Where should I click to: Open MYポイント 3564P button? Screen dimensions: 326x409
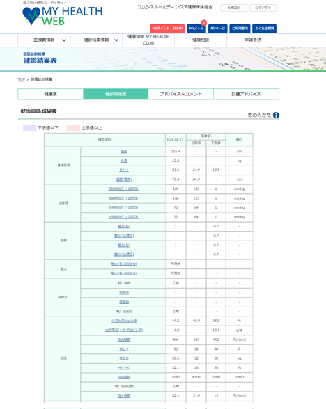167,29
